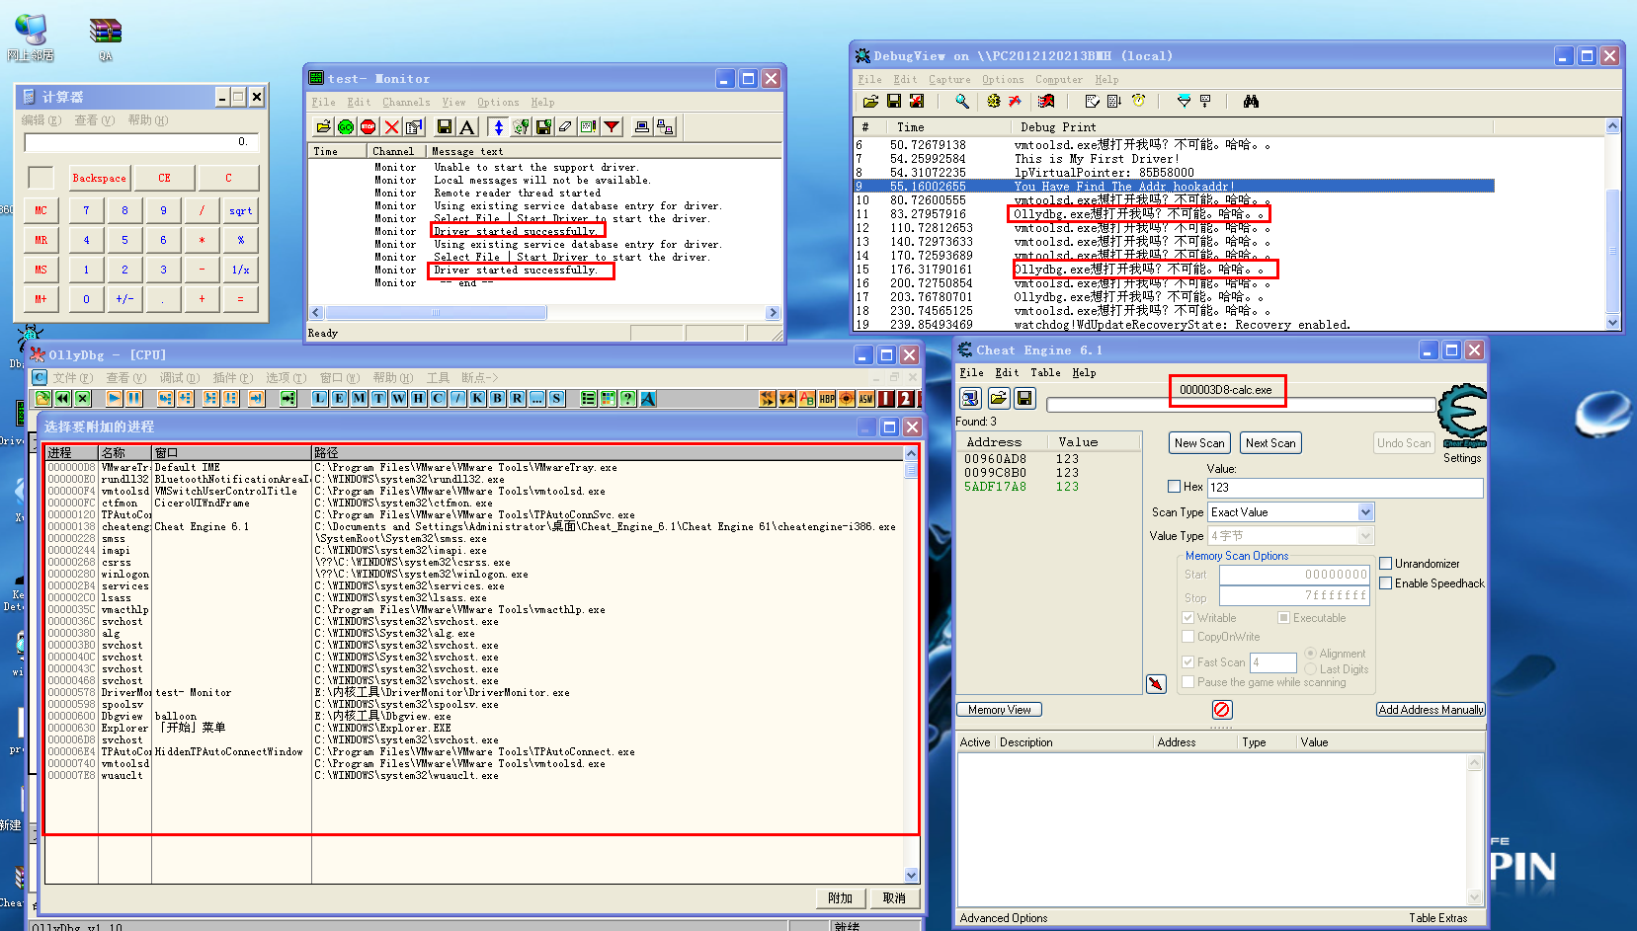Click the red STOP icon in test-Monitor

point(368,126)
